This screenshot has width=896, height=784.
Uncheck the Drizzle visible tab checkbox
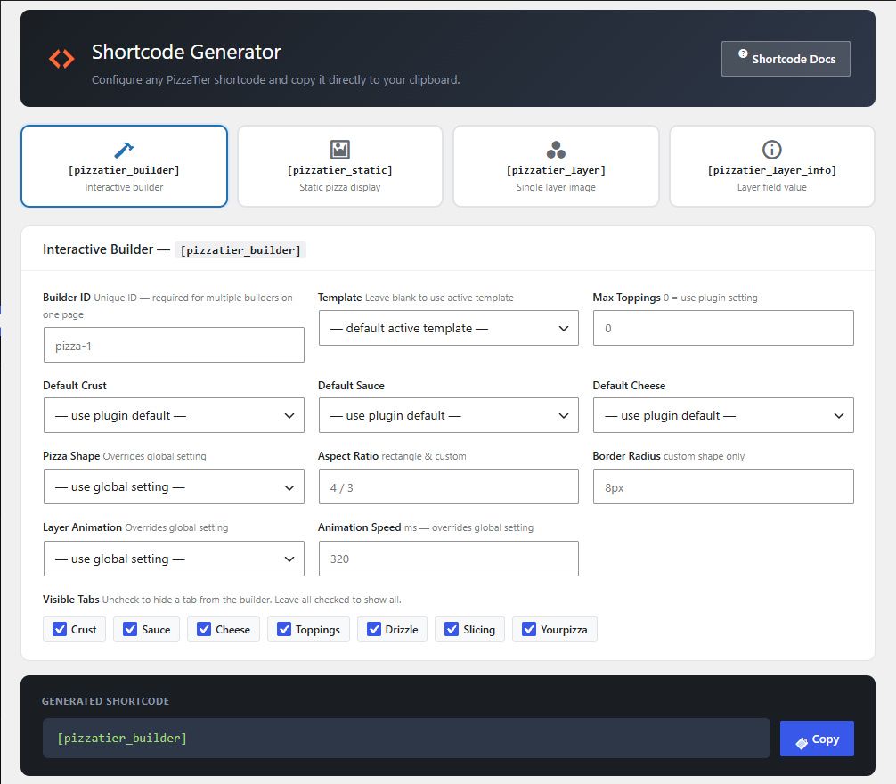click(374, 629)
